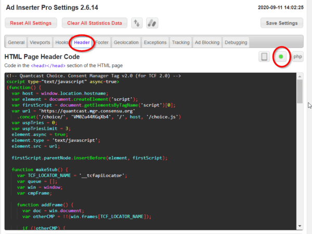The height and width of the screenshot is (234, 312).
Task: Click Clear All Statistics Data
Action: click(x=94, y=23)
